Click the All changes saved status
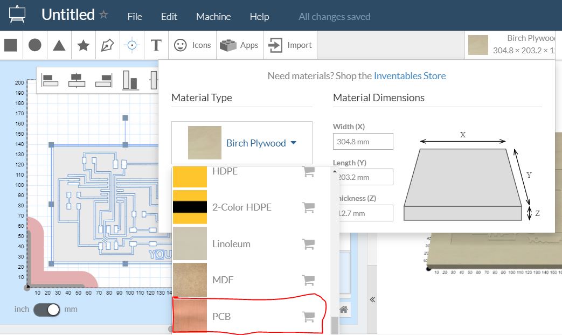Image resolution: width=562 pixels, height=335 pixels. click(335, 17)
